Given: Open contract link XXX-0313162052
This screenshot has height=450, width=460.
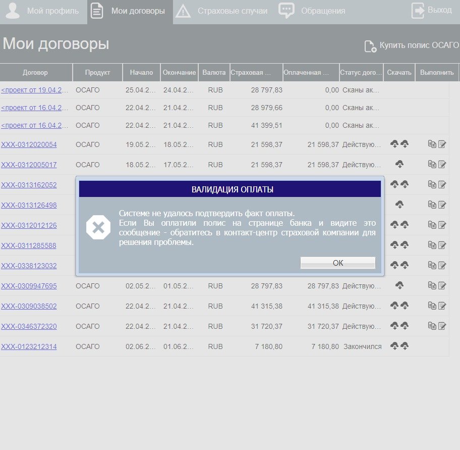Looking at the screenshot, I should (29, 185).
